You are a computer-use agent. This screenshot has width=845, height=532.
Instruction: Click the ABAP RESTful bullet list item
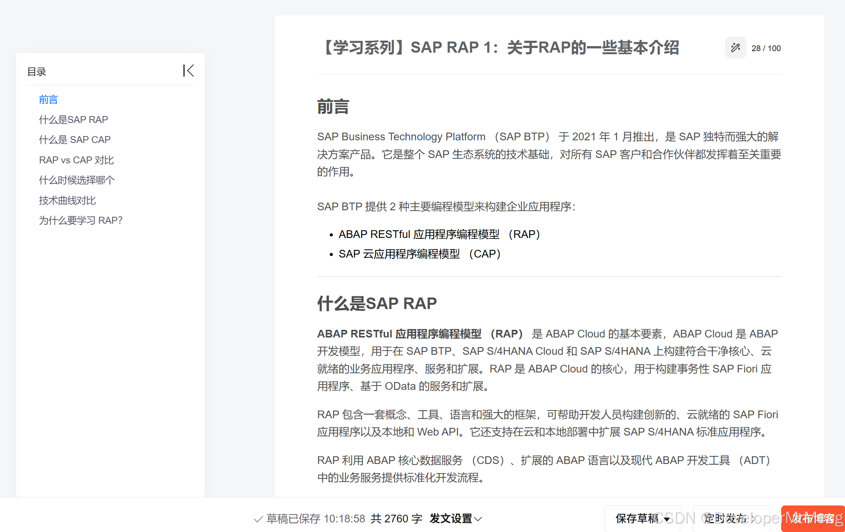coord(439,234)
